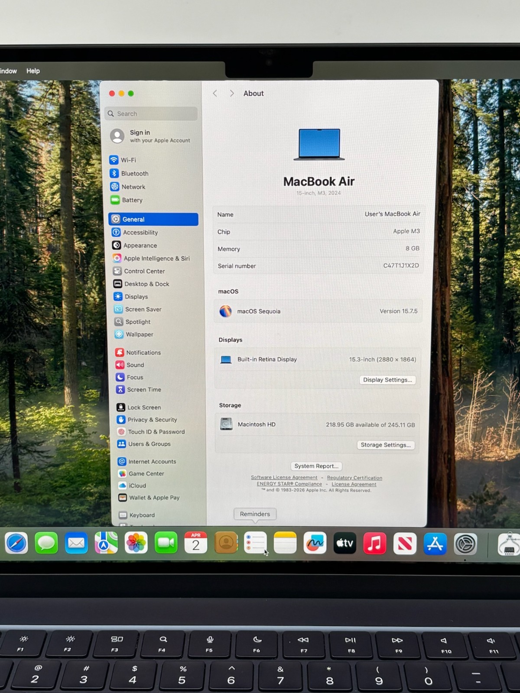Open ENERGY STAR Compliance link
Viewport: 520px width, 693px height.
point(289,484)
